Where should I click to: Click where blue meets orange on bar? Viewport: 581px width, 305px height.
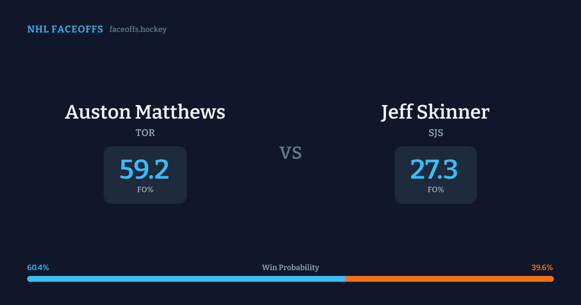point(345,279)
